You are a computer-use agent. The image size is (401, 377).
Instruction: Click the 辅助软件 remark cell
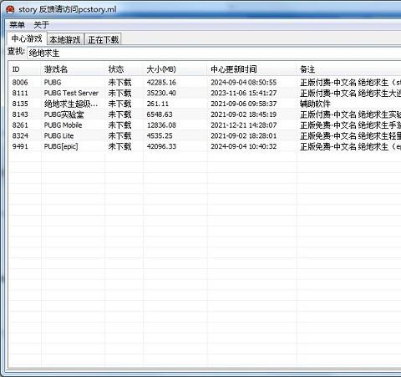point(315,104)
